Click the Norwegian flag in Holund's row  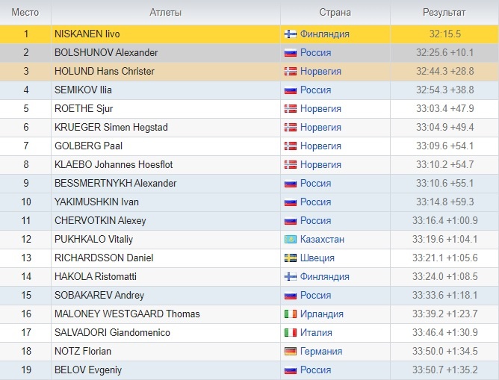(x=291, y=72)
